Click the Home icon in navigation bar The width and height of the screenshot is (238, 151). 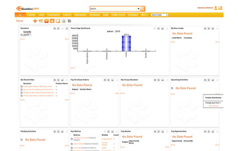(20, 15)
